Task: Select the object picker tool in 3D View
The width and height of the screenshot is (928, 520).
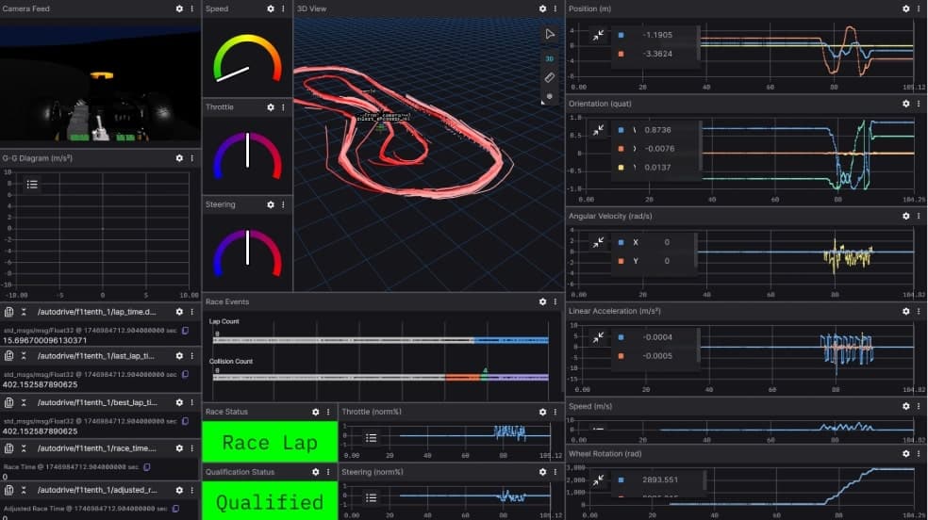Action: (x=550, y=34)
